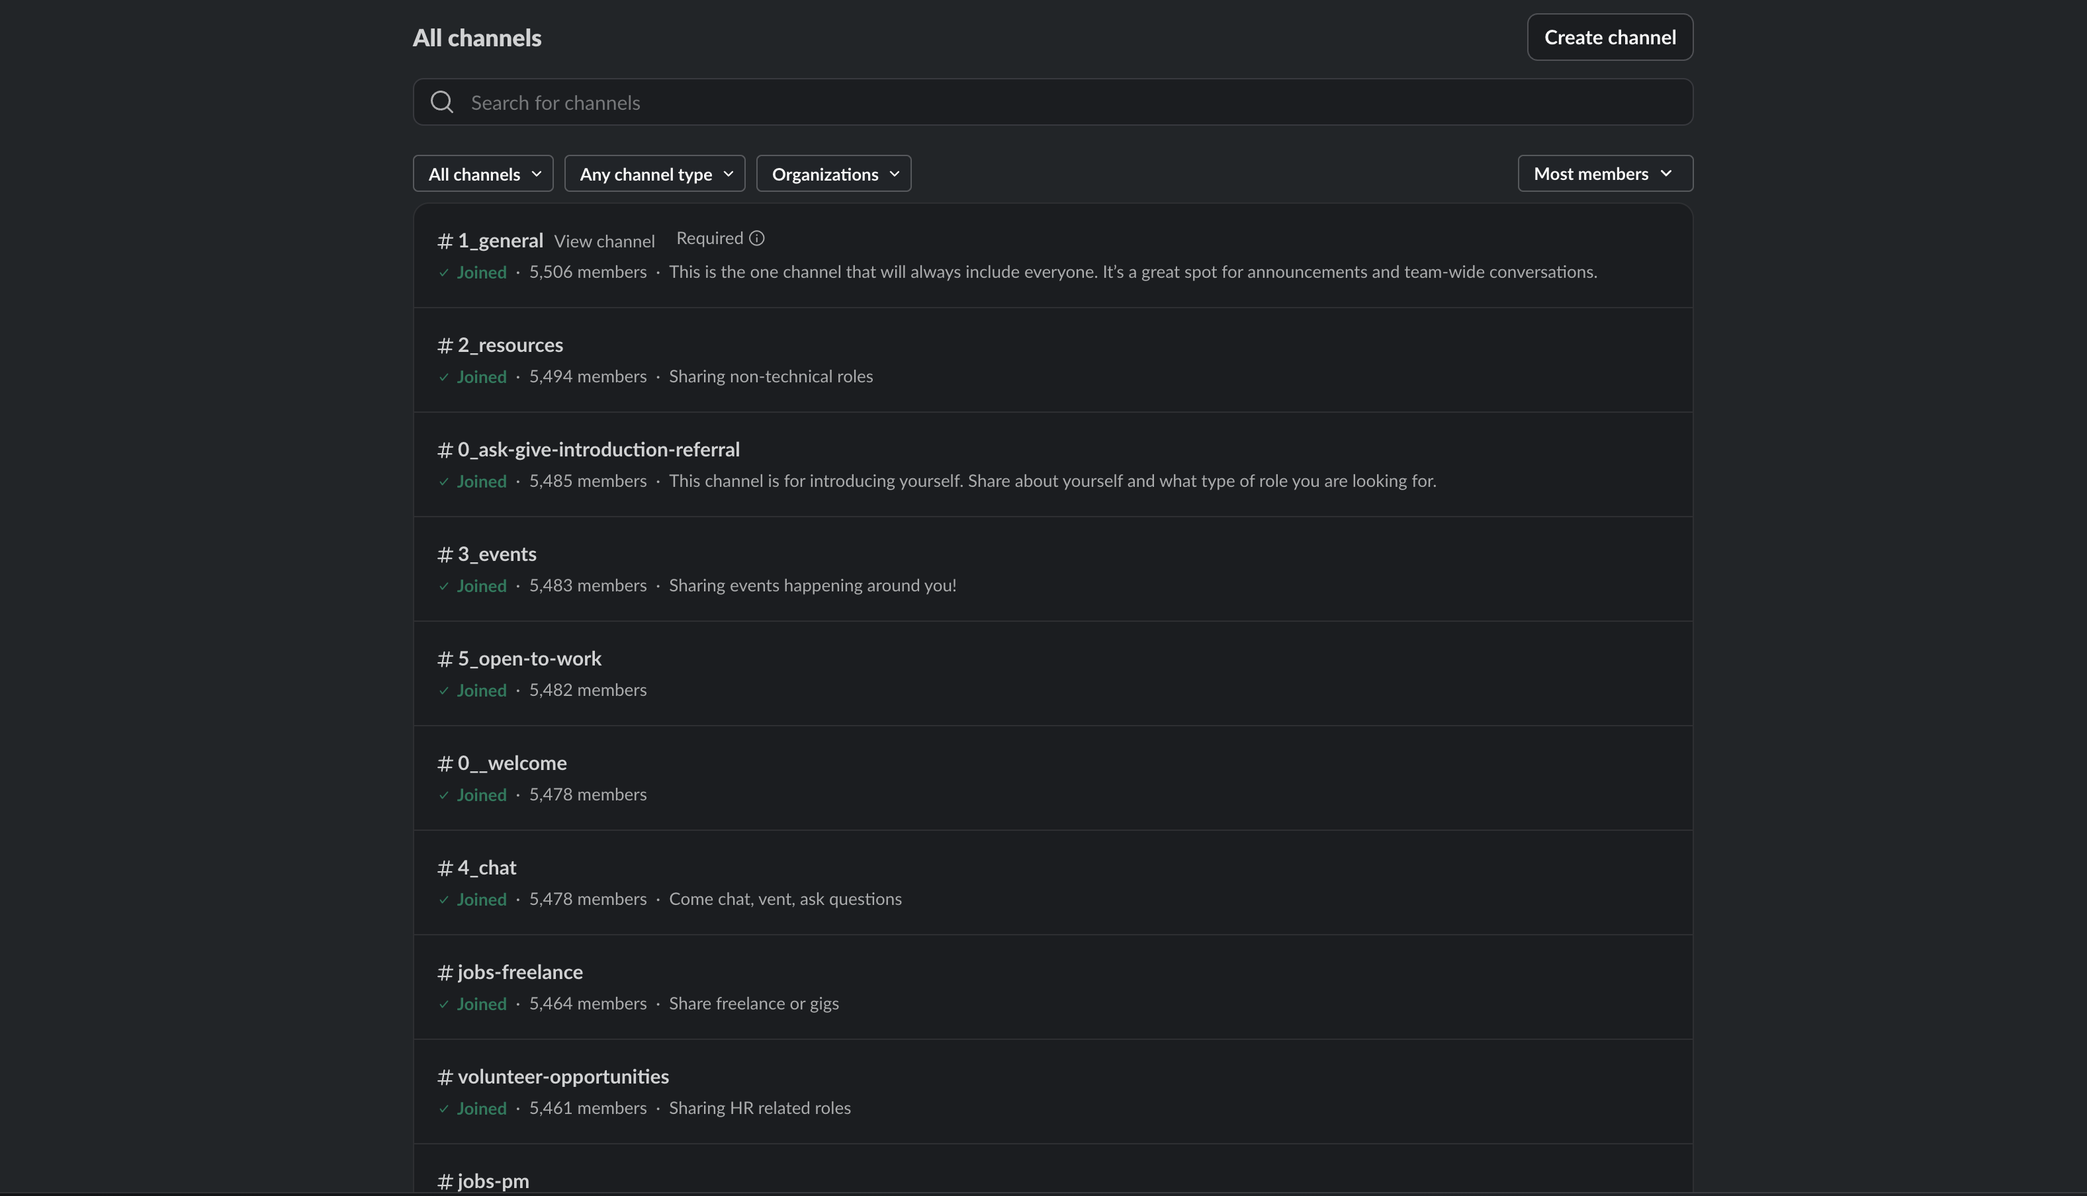Screen dimensions: 2087x1196
Task: Open the All channels filter dropdown
Action: 483,174
